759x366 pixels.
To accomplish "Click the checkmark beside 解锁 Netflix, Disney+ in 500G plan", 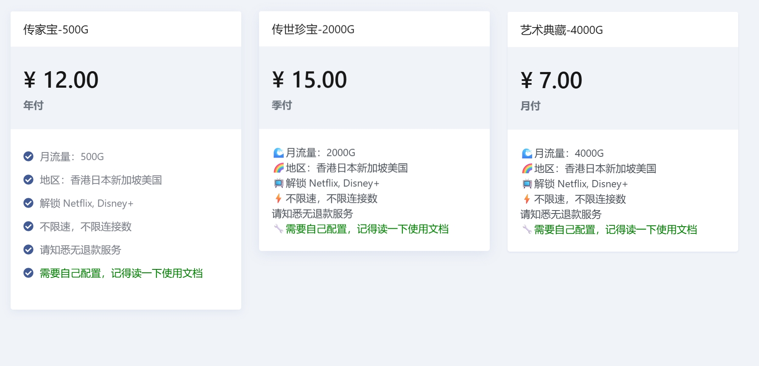I will tap(28, 203).
